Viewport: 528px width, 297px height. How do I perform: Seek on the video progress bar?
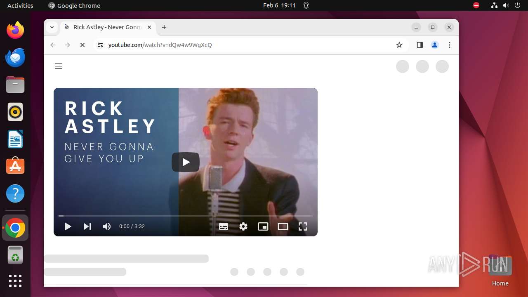[x=186, y=216]
